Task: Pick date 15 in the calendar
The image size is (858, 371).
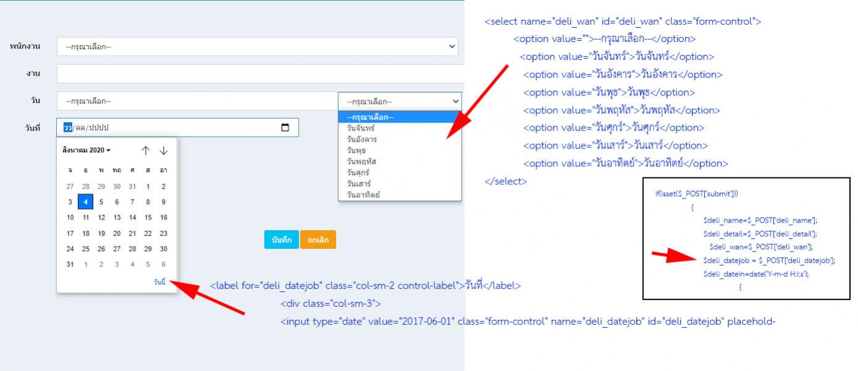Action: tap(148, 218)
